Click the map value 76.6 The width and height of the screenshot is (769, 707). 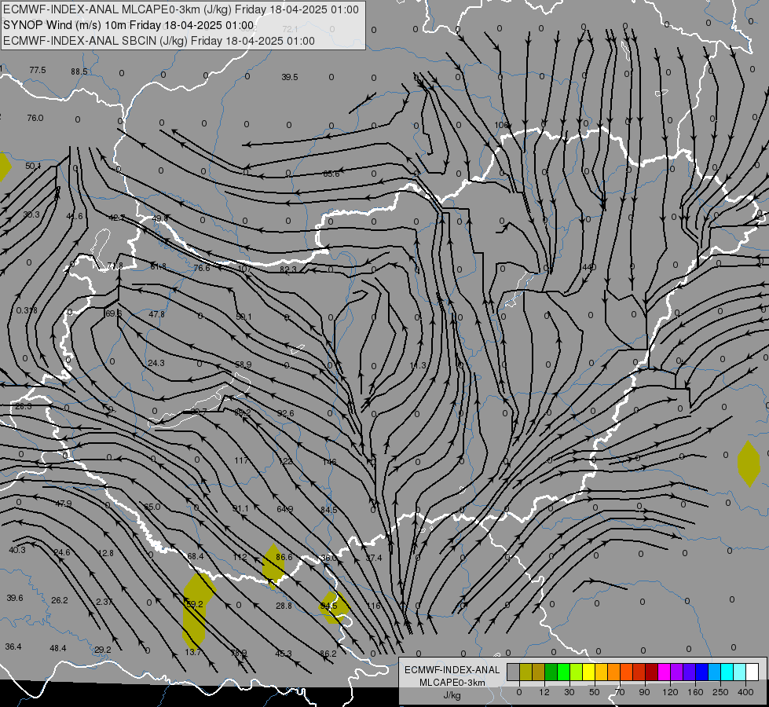point(202,268)
